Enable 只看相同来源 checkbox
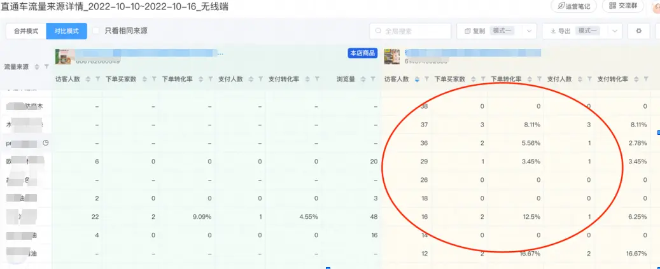The image size is (660, 269). 96,31
